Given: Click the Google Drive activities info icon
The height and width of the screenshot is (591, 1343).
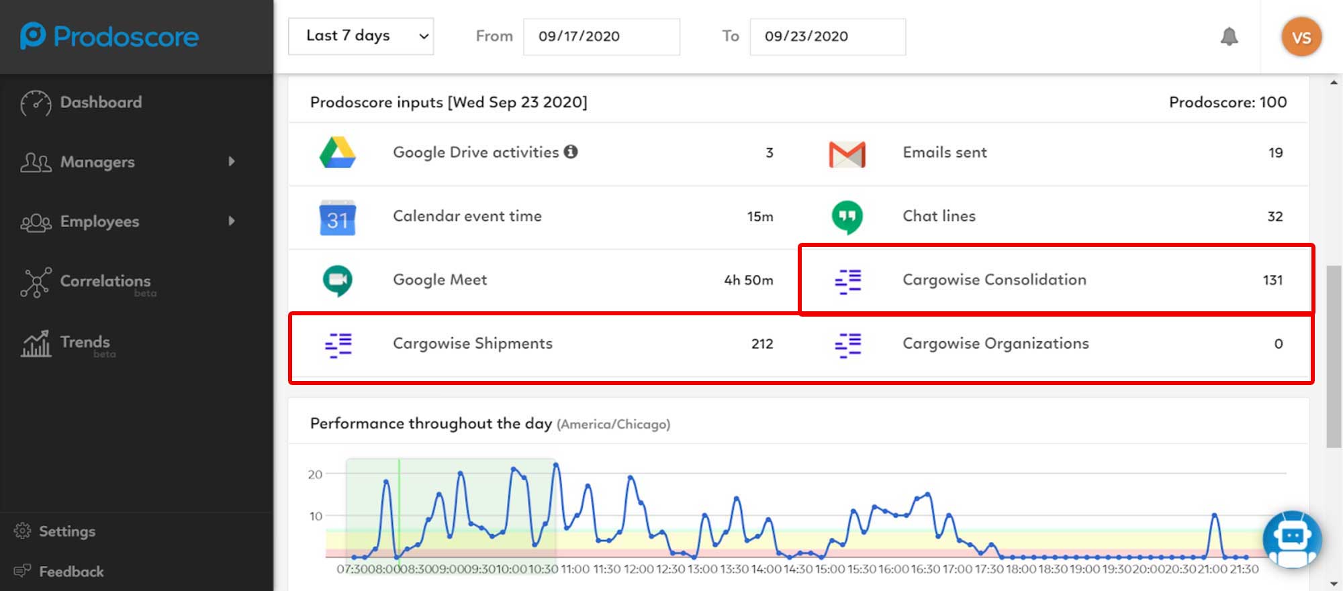Looking at the screenshot, I should (571, 152).
